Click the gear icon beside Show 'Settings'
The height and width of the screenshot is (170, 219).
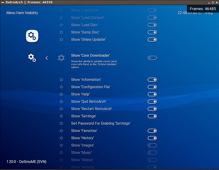pos(61,116)
